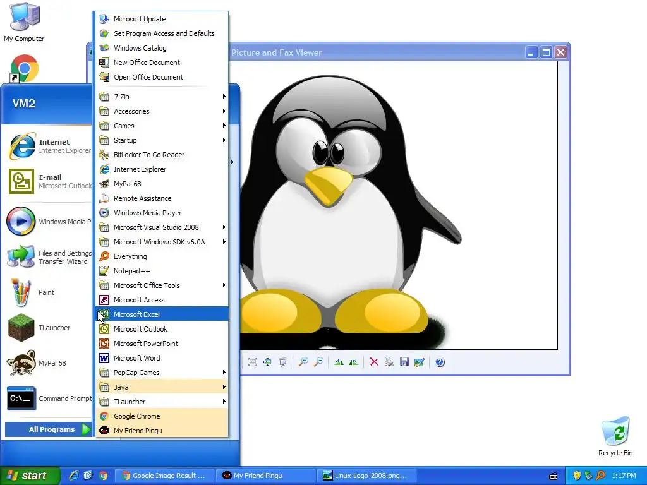Launch Paint from Start menu

pos(47,292)
